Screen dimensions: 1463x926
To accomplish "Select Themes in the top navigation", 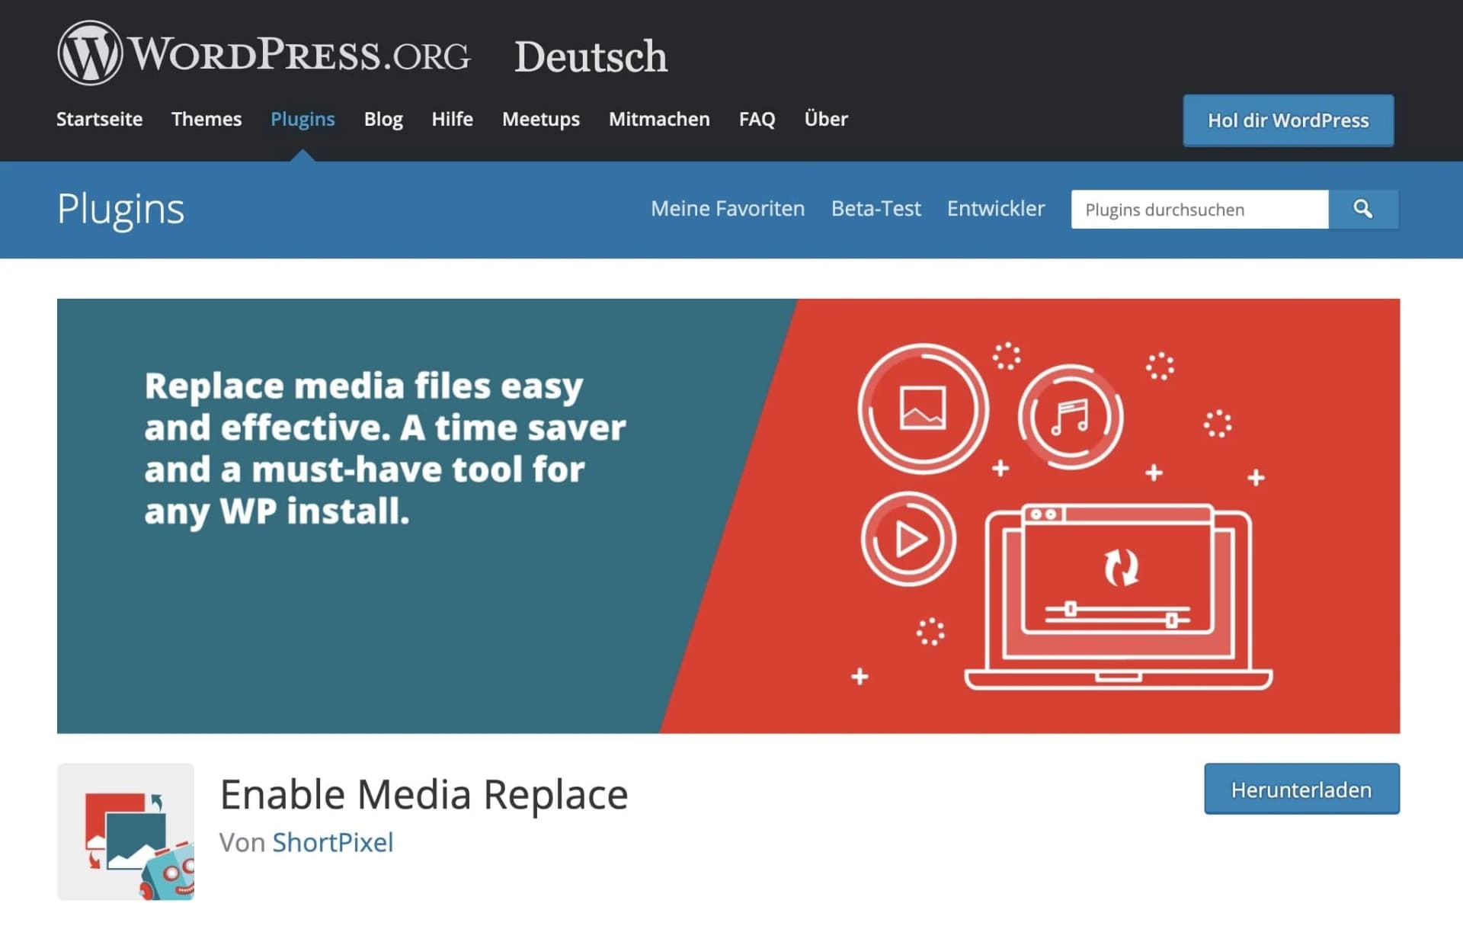I will click(x=206, y=119).
